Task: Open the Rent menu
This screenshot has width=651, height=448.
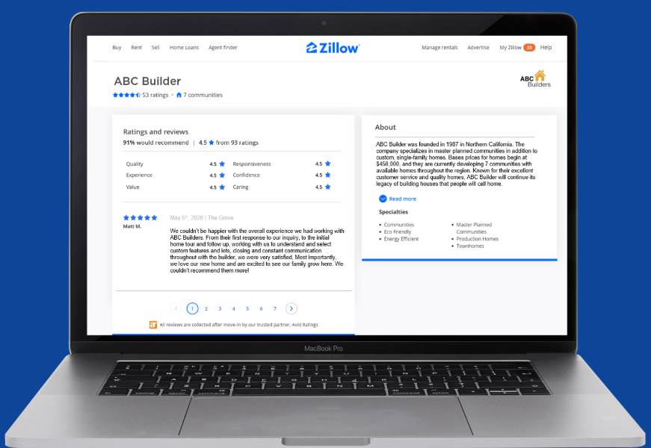Action: point(136,47)
